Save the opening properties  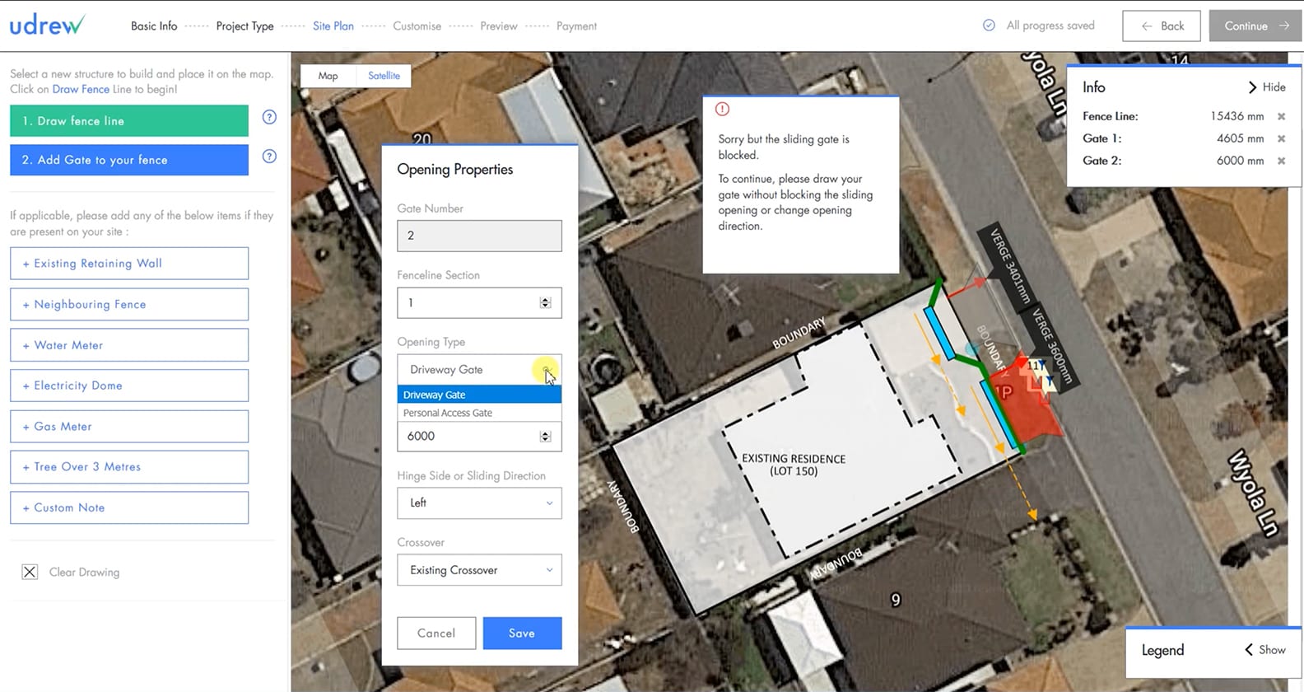[522, 633]
